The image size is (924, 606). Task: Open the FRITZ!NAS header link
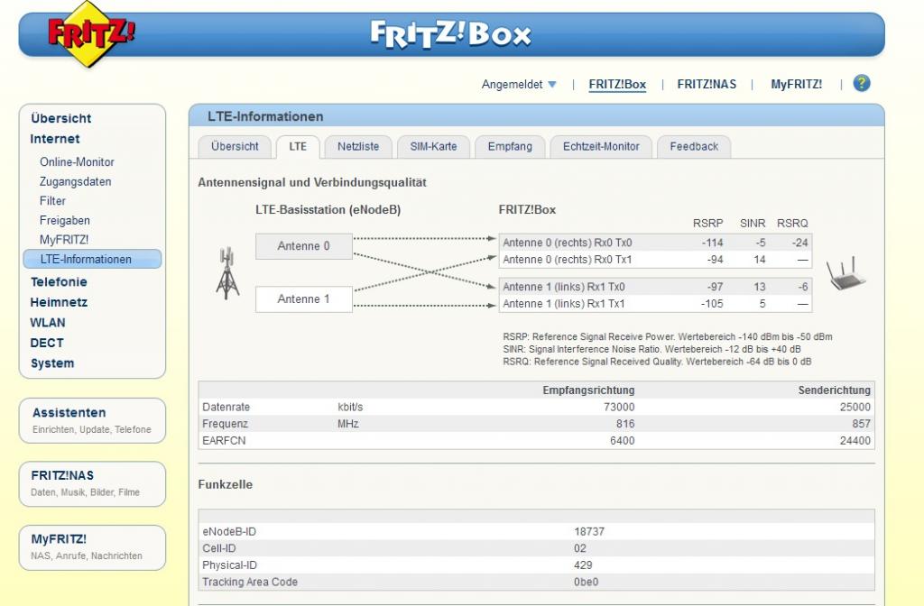[x=707, y=84]
